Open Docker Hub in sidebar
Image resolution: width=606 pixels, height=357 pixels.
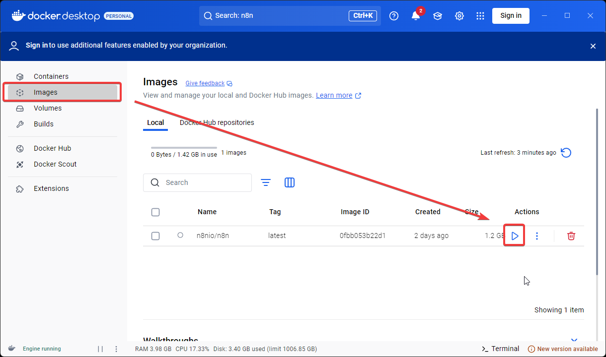click(x=63, y=148)
